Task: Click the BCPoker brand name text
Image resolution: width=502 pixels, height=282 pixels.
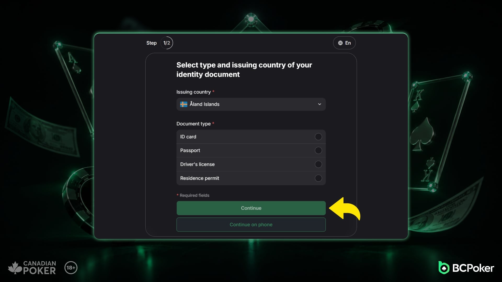Action: 473,268
